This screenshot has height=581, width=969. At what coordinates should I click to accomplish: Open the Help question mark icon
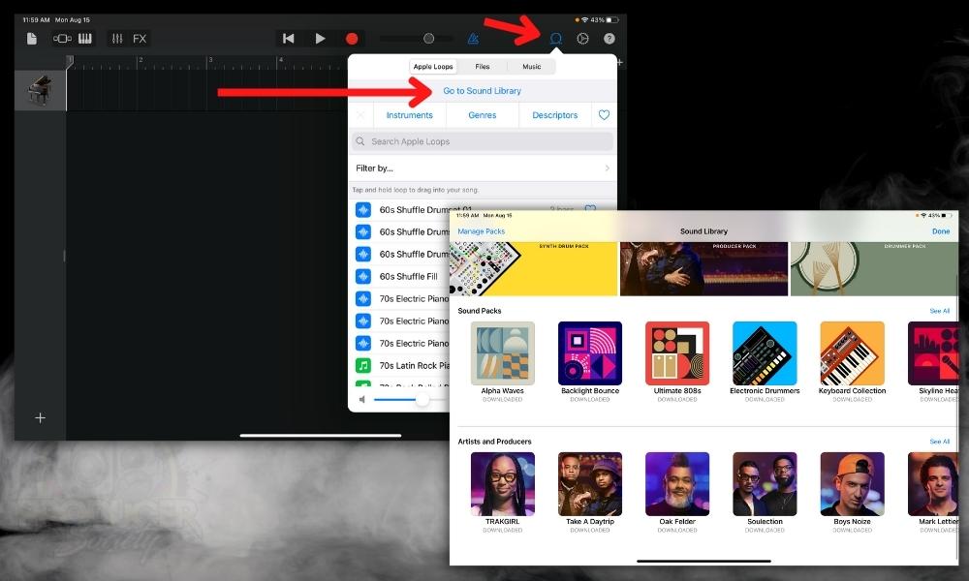610,38
